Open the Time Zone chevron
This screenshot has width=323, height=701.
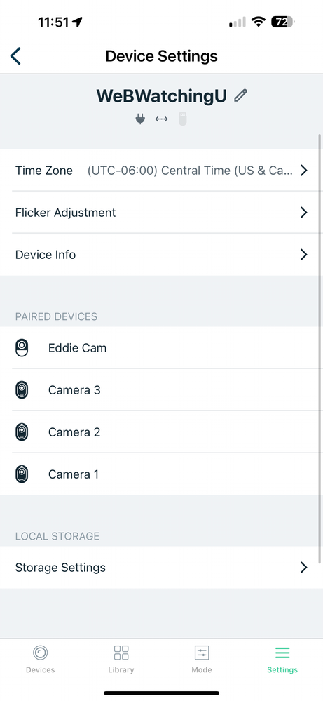point(304,171)
